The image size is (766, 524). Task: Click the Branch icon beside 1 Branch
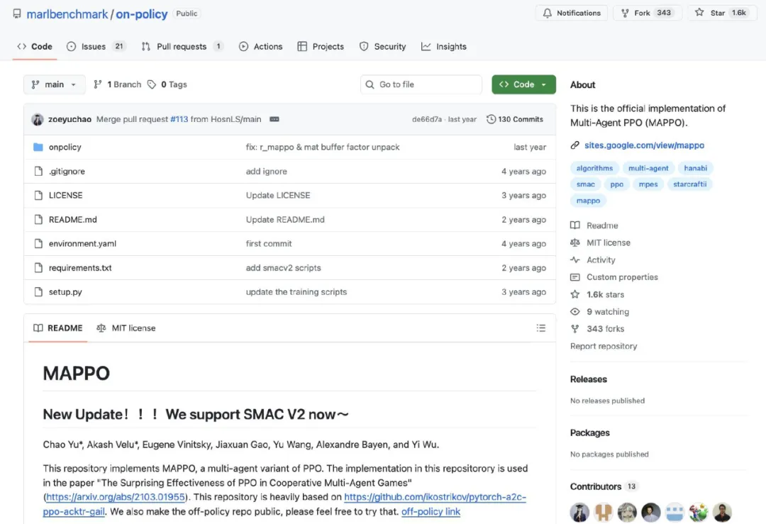99,84
